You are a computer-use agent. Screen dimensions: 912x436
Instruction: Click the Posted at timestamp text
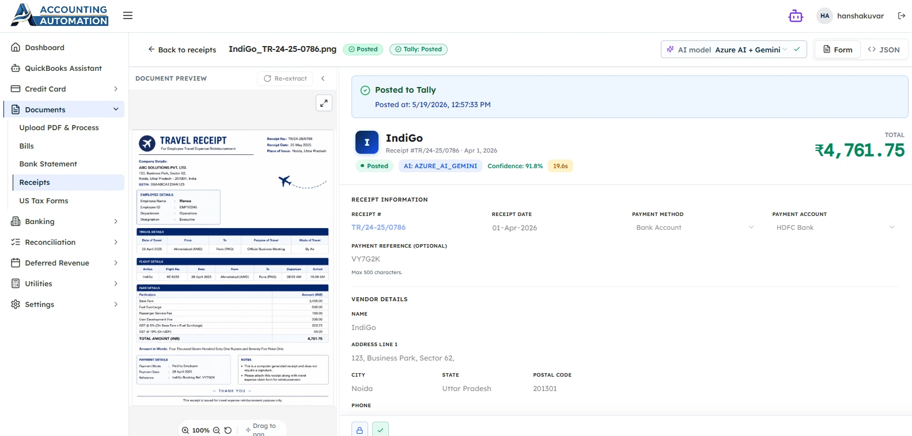coord(433,105)
